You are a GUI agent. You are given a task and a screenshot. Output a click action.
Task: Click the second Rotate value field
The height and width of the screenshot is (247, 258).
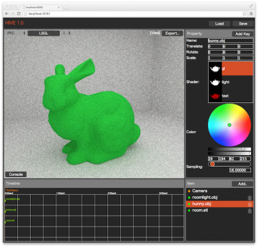[230, 52]
